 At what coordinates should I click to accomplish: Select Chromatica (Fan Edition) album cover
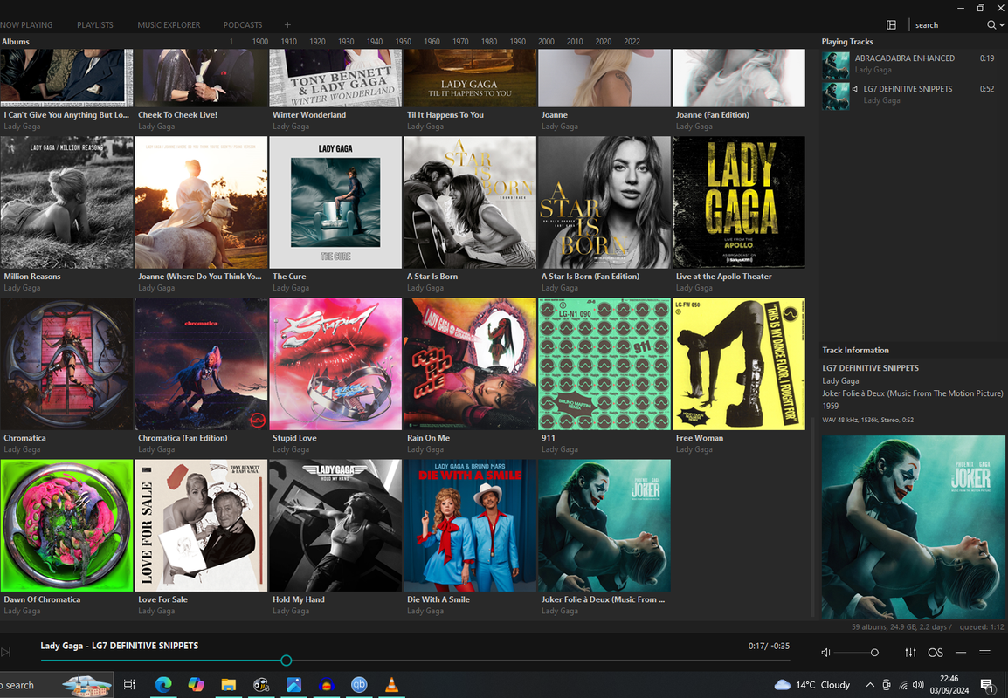coord(201,364)
